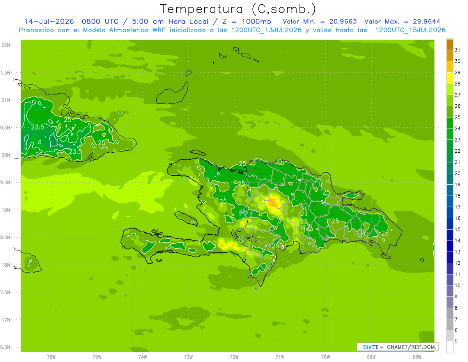Click the '31' value on the color legend
This screenshot has width=468, height=362.
click(x=458, y=50)
